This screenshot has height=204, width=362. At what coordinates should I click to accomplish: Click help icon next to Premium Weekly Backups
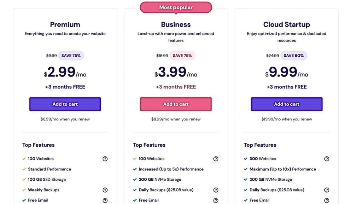point(105,190)
